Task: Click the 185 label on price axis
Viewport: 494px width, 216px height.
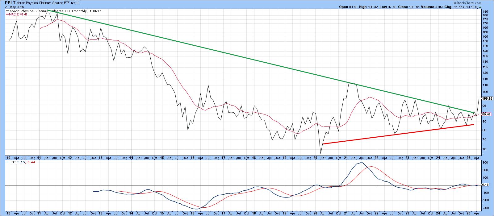Action: (485, 11)
